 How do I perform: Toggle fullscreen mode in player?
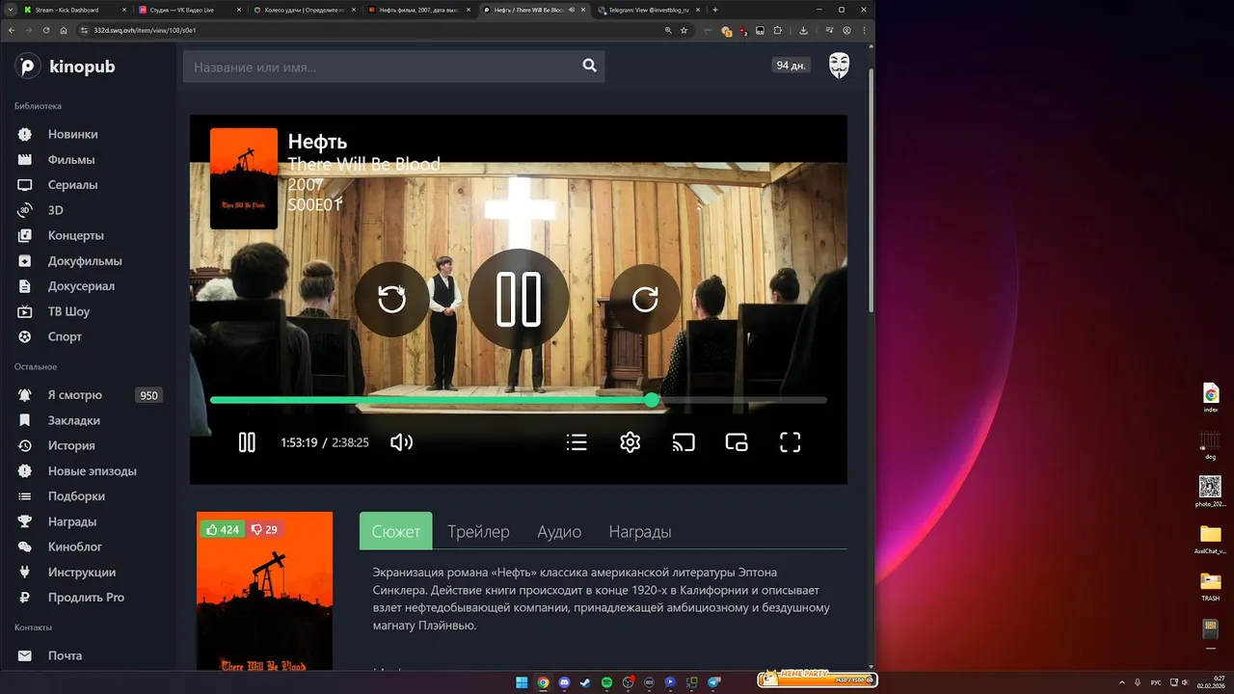click(x=791, y=442)
